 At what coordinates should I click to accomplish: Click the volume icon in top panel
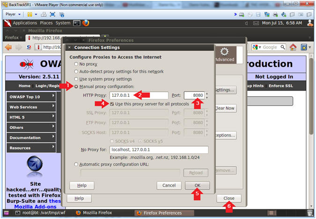coord(246,23)
